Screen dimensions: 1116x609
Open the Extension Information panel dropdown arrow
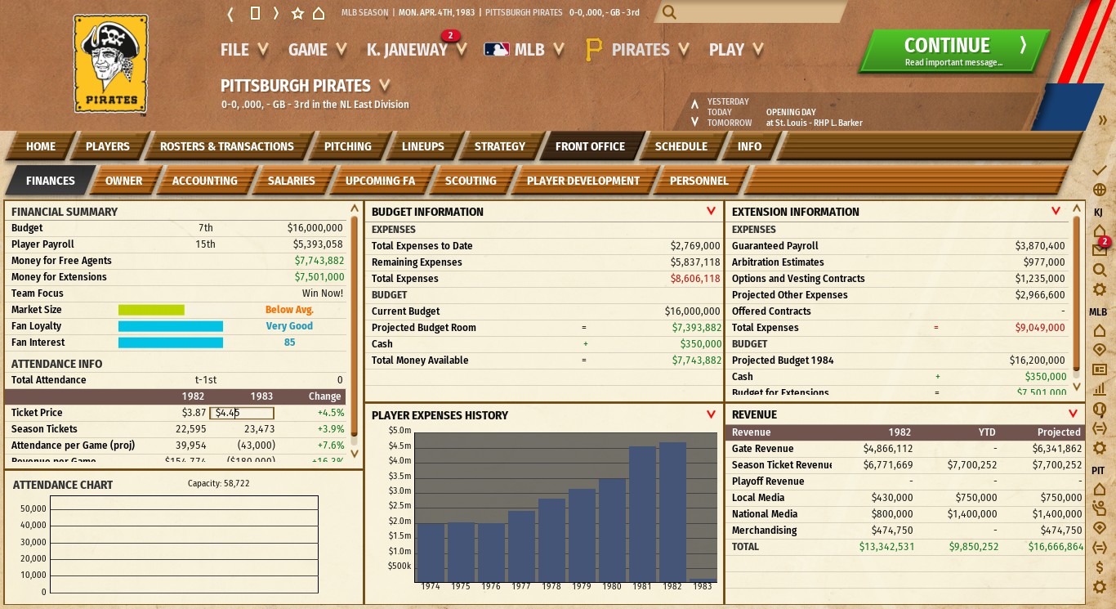tap(1056, 212)
